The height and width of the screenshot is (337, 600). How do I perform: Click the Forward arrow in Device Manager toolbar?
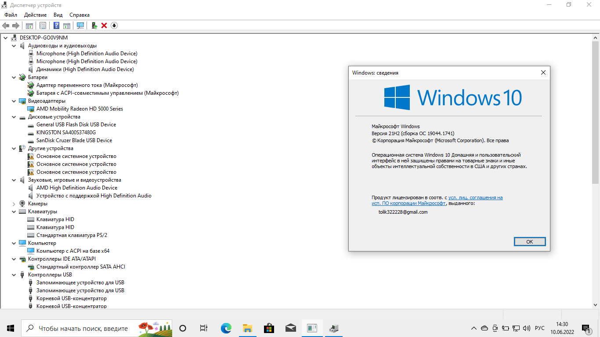16,25
